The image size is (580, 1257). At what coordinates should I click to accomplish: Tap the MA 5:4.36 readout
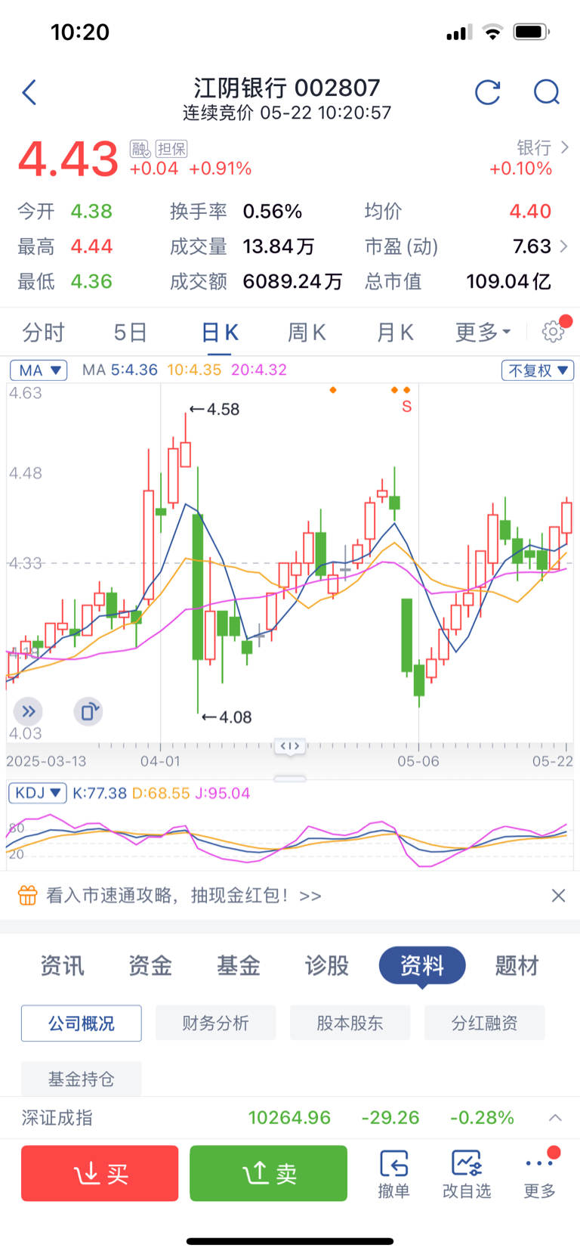(120, 370)
